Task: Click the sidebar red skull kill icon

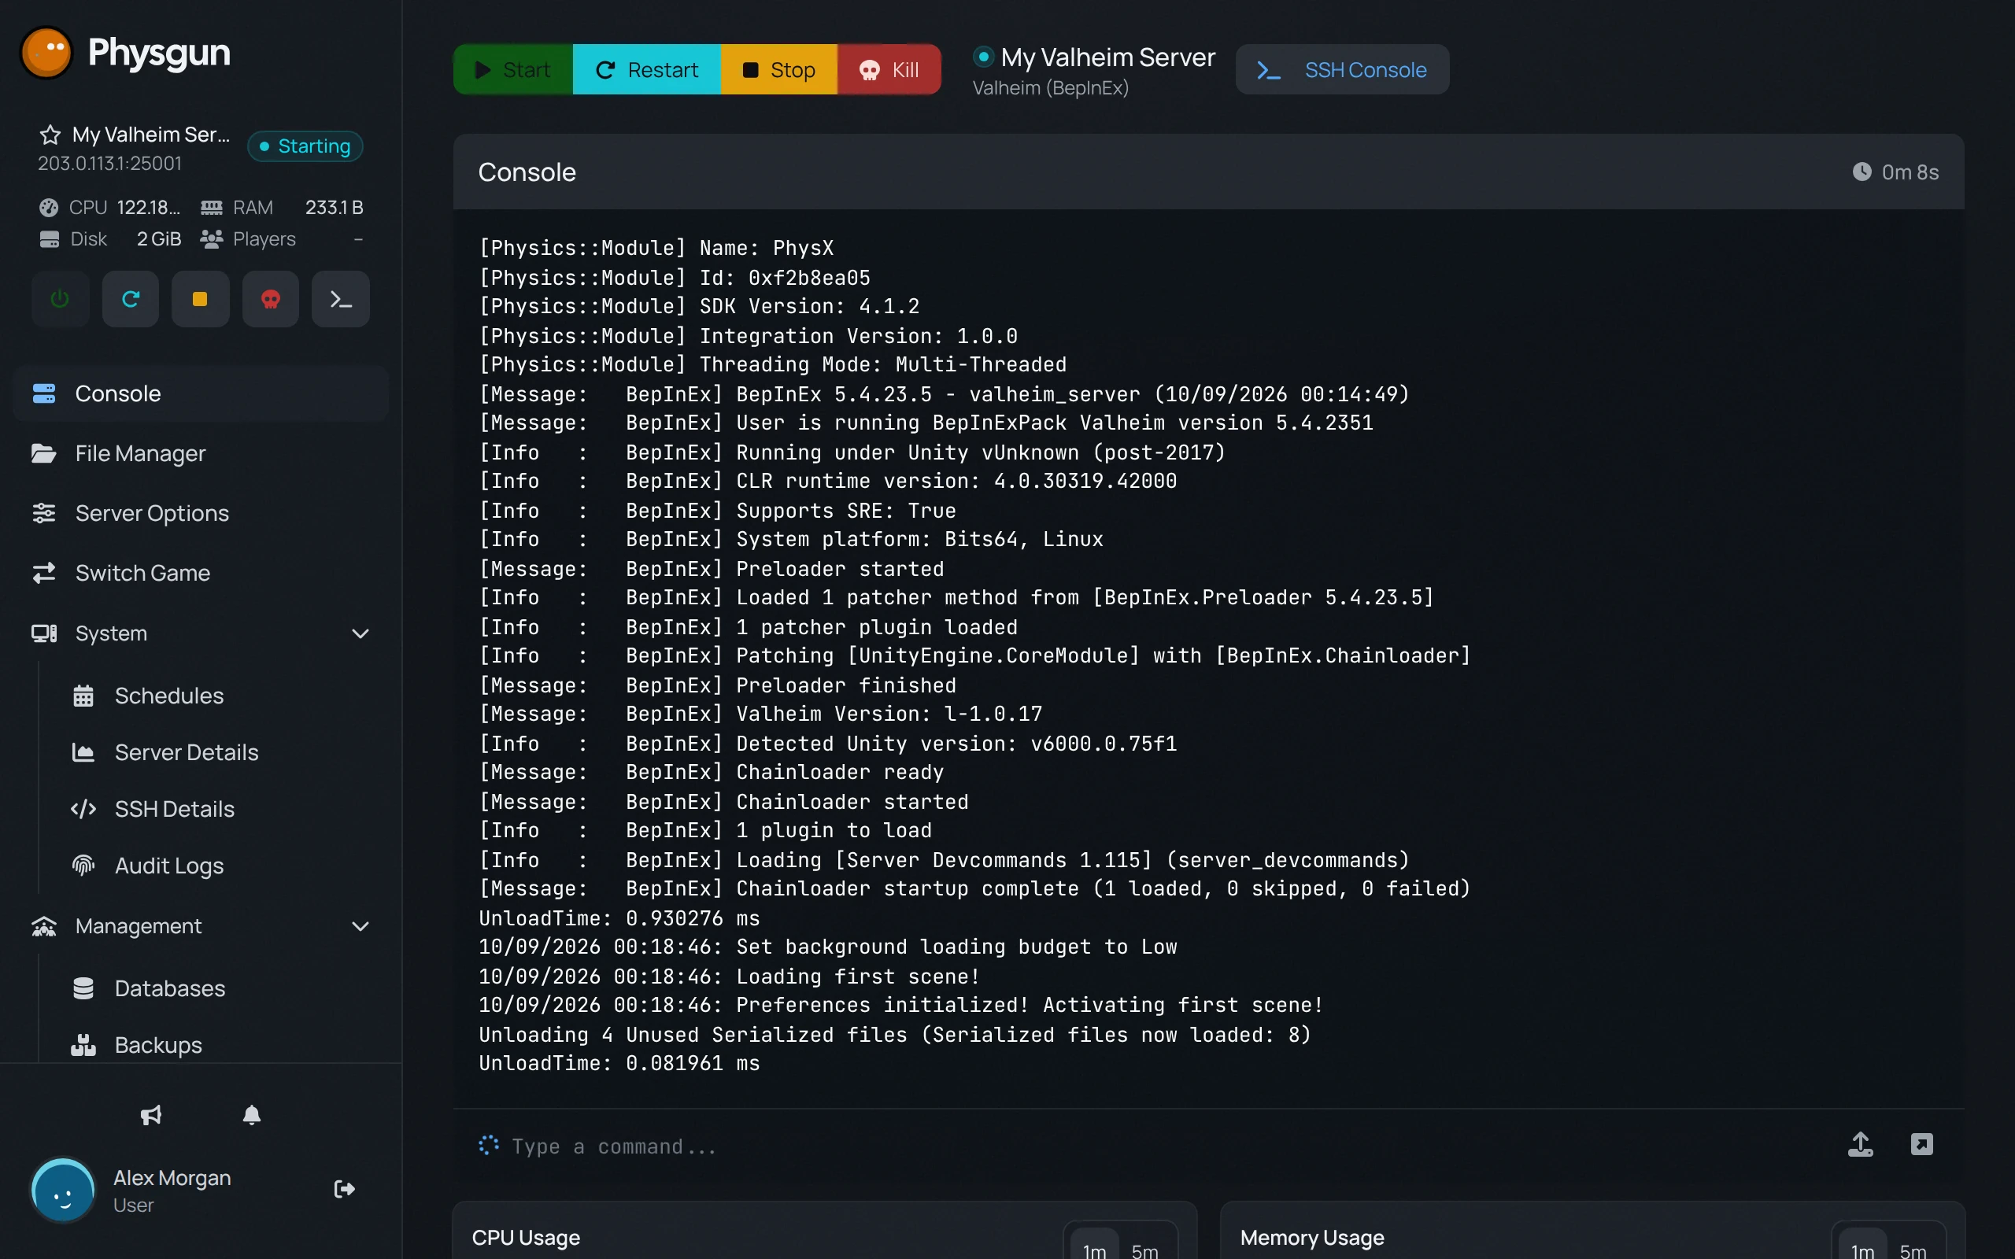Action: click(271, 299)
